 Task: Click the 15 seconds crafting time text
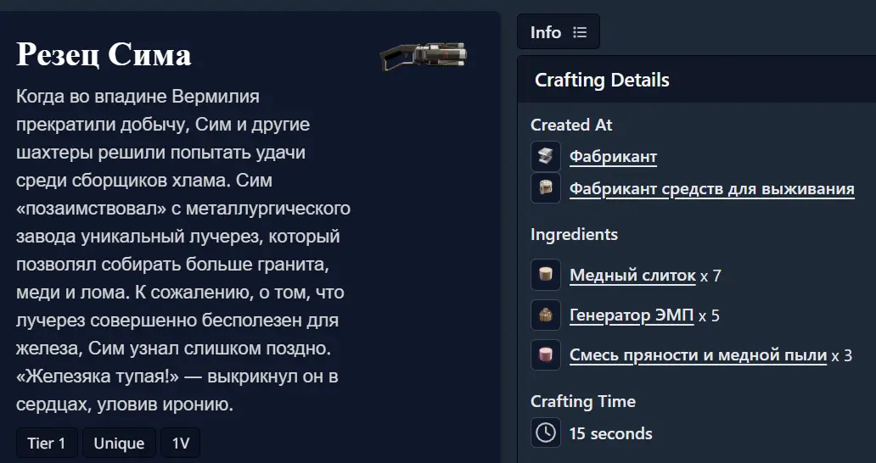click(x=610, y=433)
